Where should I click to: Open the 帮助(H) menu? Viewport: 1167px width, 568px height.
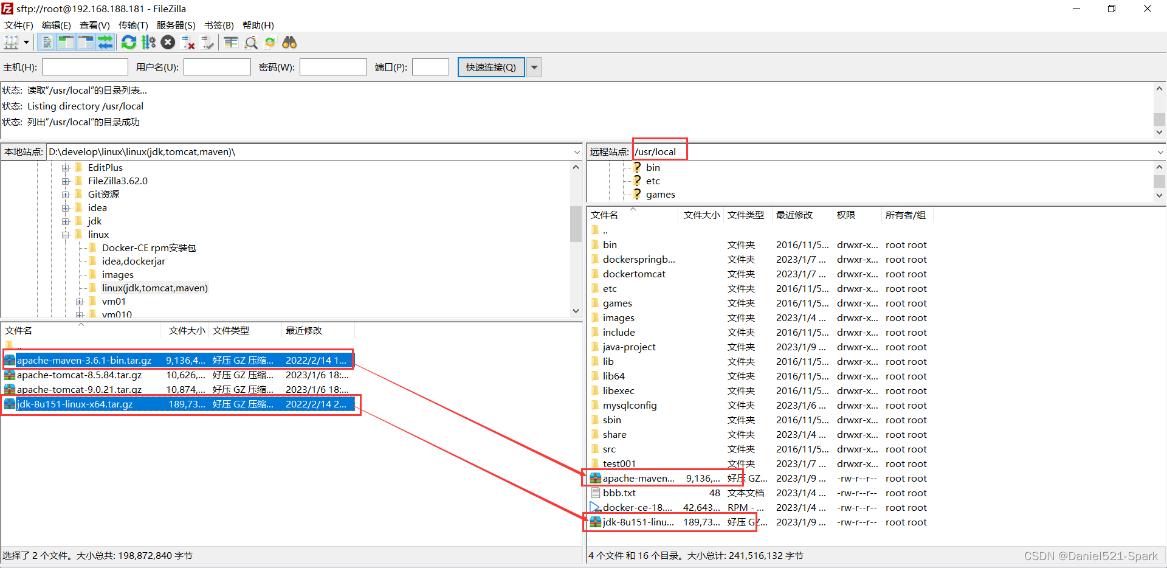click(258, 25)
